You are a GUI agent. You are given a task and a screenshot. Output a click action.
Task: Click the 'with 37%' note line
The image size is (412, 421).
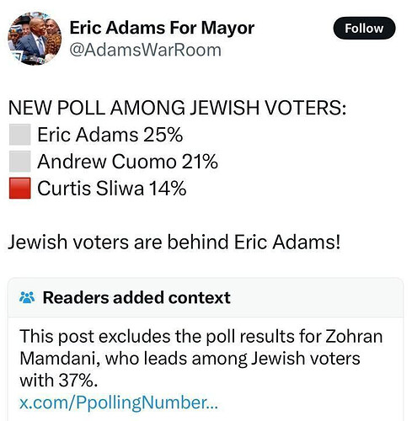coord(58,381)
